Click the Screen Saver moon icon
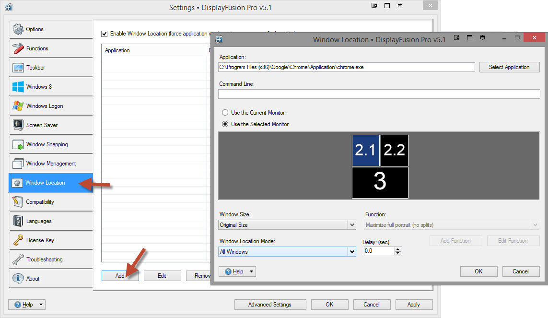The width and height of the screenshot is (548, 318). 18,125
